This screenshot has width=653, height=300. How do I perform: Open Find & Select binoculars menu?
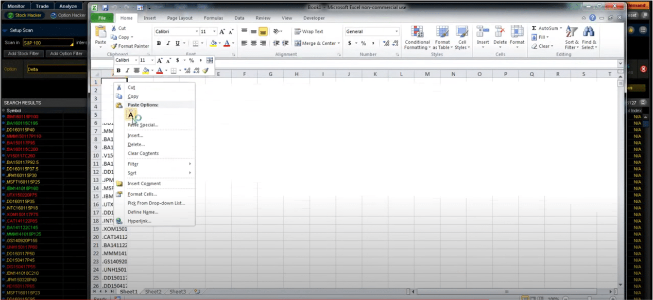[x=589, y=37]
